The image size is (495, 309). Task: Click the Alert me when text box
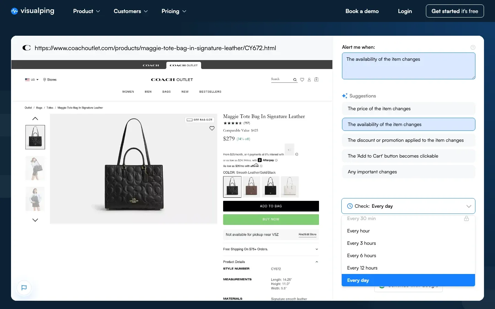[x=408, y=66]
